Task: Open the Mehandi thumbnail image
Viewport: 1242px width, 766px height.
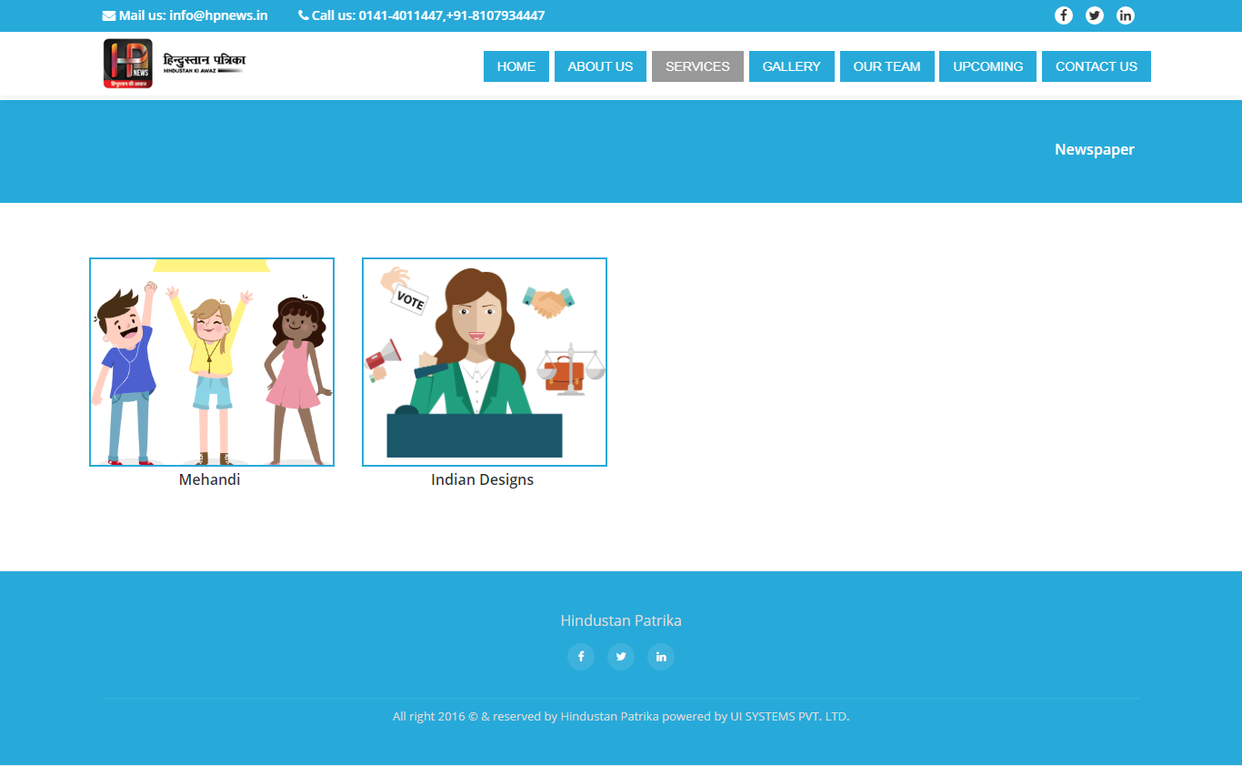Action: (212, 362)
